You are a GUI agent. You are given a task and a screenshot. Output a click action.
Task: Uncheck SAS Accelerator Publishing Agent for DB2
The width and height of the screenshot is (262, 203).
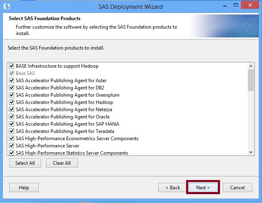pos(11,87)
